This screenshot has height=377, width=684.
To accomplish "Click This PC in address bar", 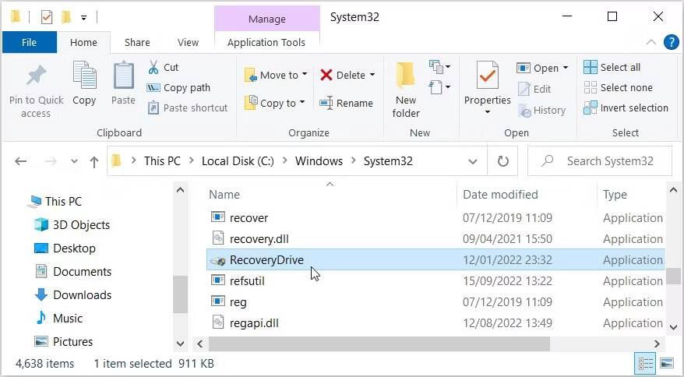I will pyautogui.click(x=162, y=161).
